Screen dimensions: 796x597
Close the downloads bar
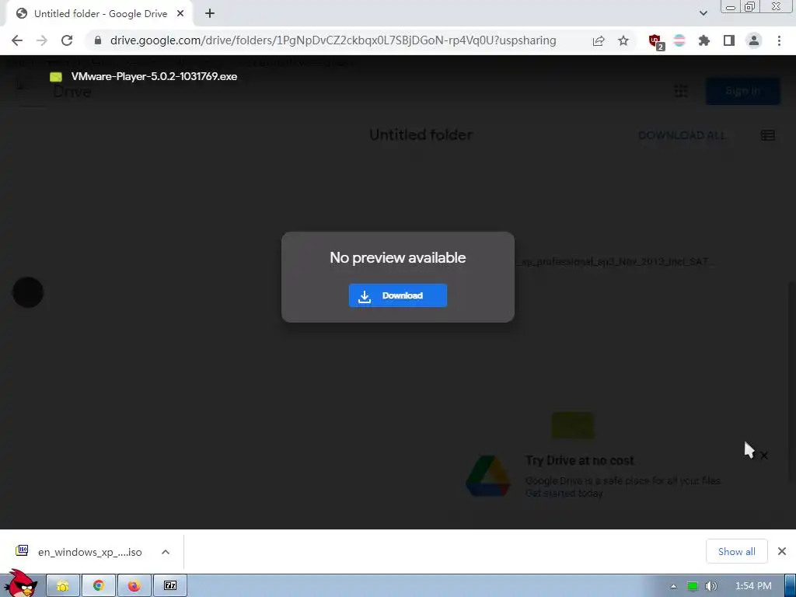point(782,551)
